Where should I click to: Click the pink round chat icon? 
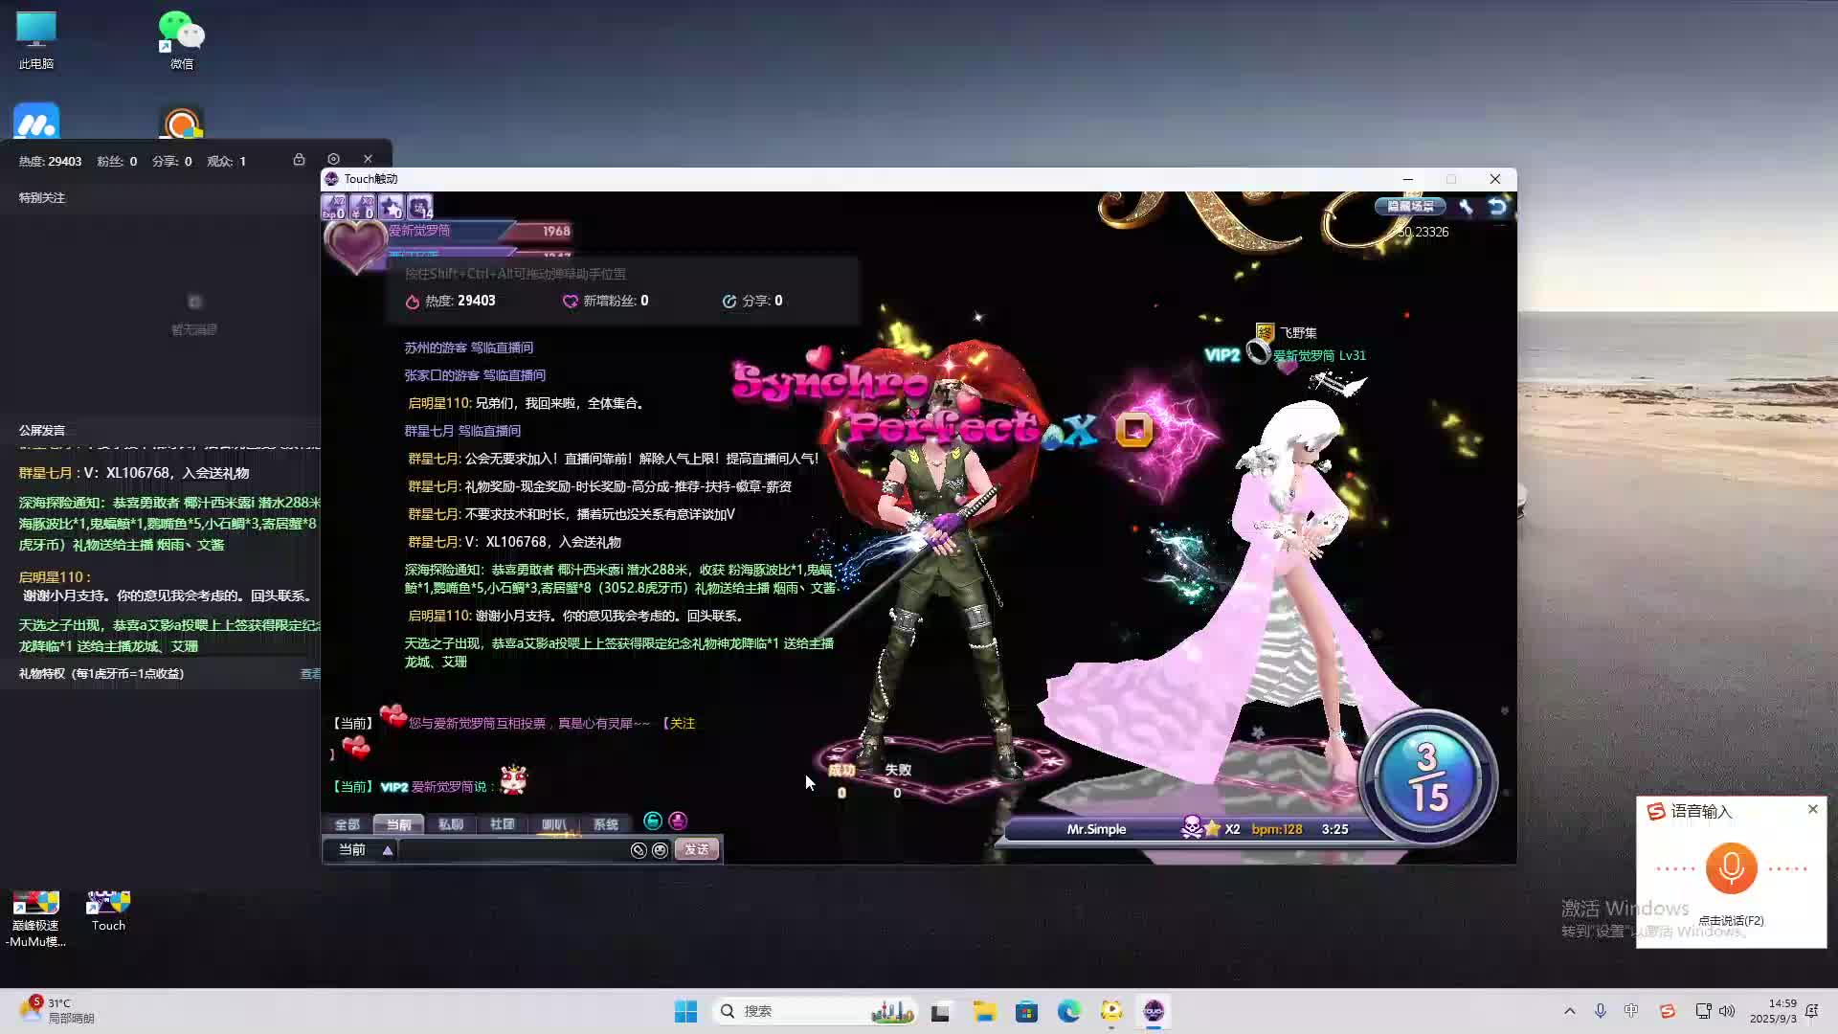tap(678, 820)
